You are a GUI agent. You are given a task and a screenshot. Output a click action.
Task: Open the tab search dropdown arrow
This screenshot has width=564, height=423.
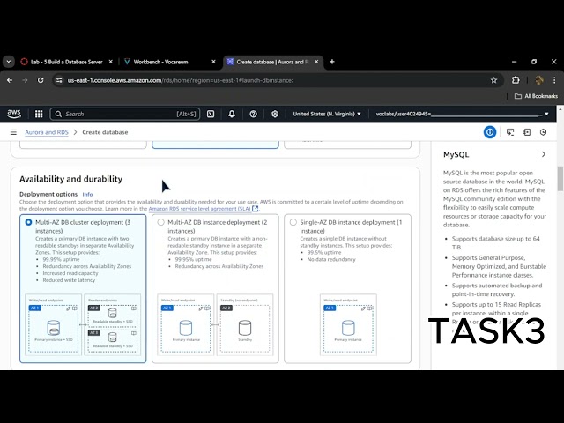click(9, 62)
